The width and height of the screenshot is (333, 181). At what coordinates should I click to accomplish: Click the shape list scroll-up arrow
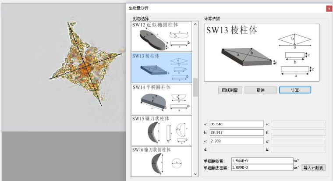[195, 25]
